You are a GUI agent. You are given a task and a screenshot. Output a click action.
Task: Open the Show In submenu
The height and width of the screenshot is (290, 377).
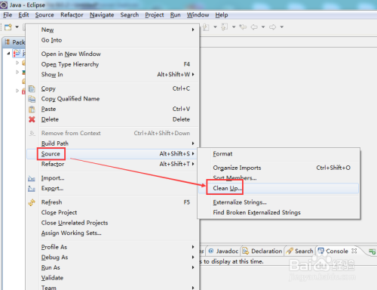point(112,75)
